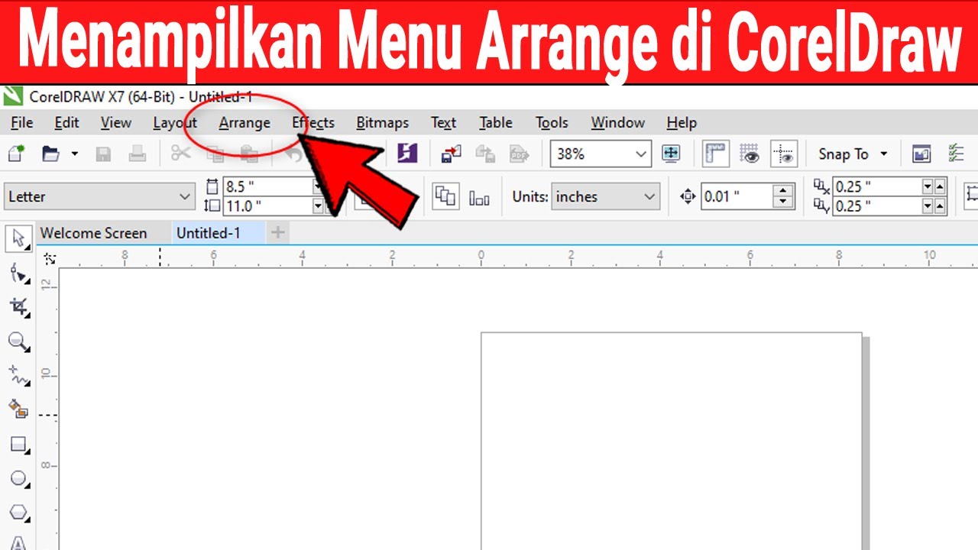Viewport: 978px width, 550px height.
Task: Select the Zoom magnifier tool
Action: [18, 341]
